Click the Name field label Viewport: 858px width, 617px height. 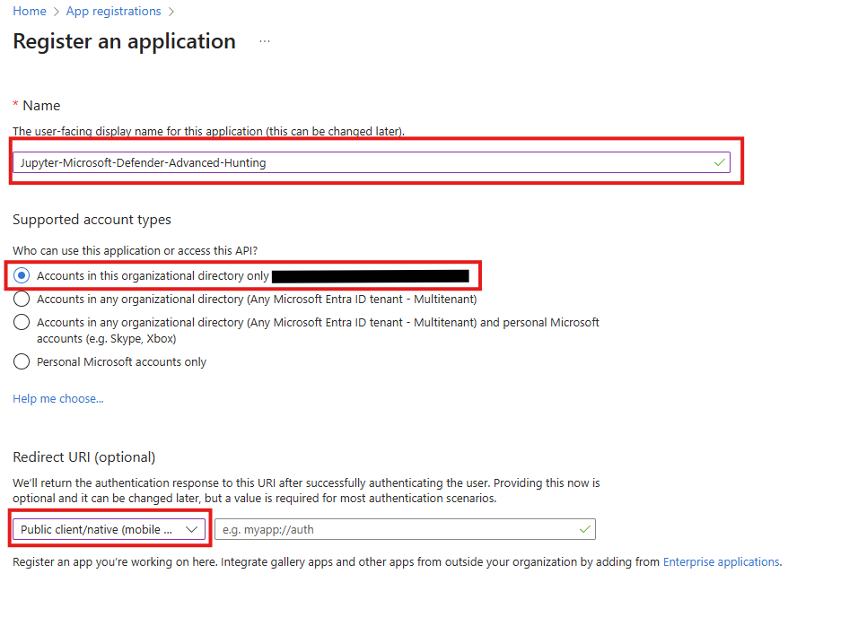click(41, 106)
